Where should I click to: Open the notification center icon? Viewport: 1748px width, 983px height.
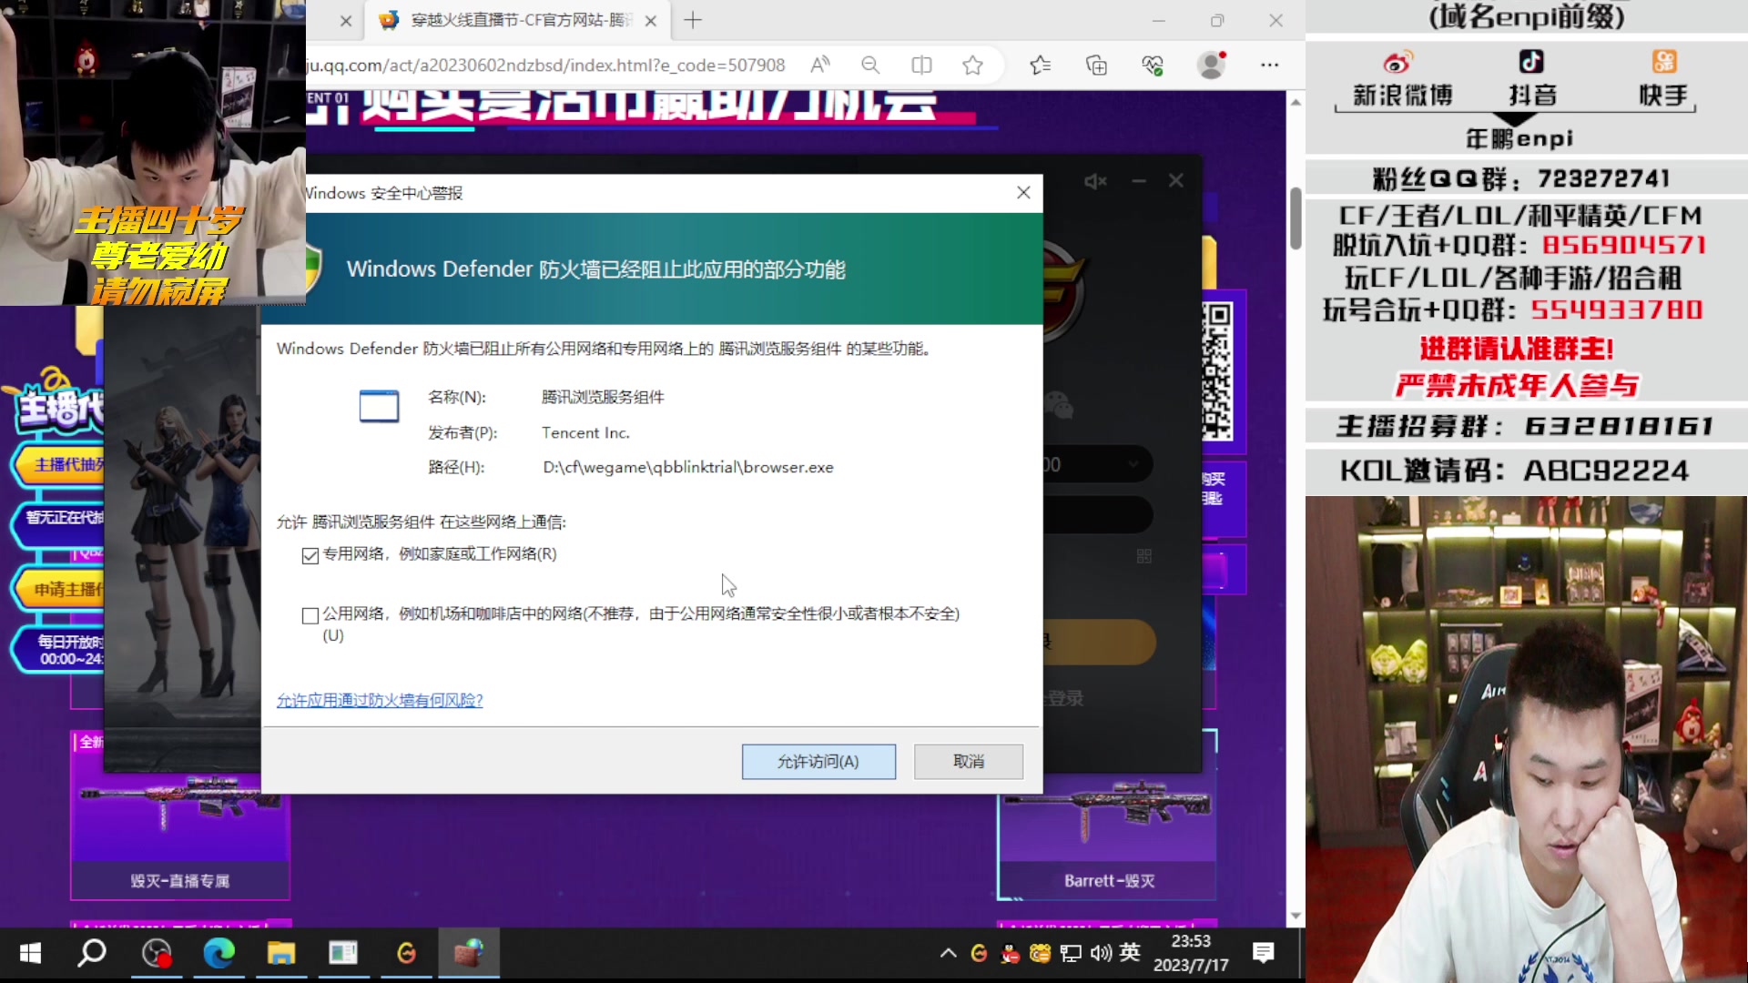coord(1263,953)
